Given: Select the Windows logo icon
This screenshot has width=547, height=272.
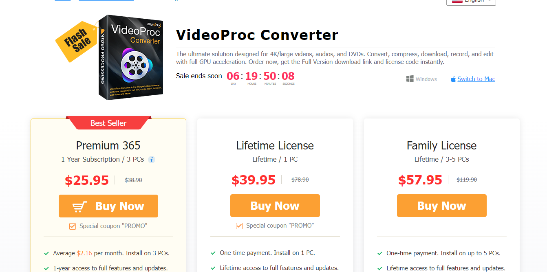Looking at the screenshot, I should [410, 79].
